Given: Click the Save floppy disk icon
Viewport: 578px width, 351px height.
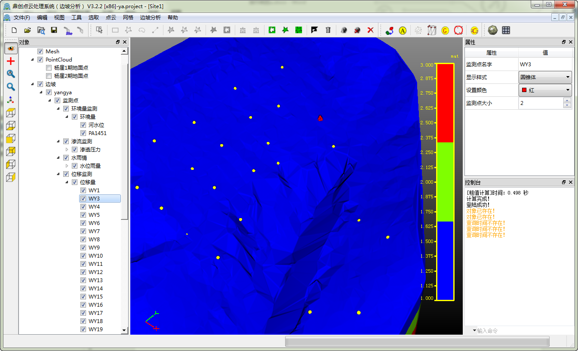Looking at the screenshot, I should (54, 30).
